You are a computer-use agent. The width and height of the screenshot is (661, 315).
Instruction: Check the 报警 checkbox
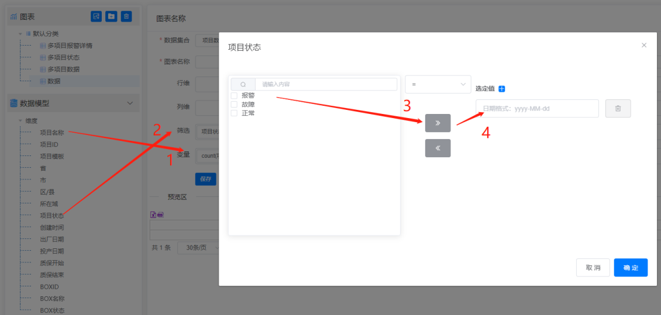[234, 95]
